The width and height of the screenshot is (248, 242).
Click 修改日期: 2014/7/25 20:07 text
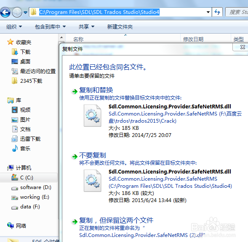140,135
